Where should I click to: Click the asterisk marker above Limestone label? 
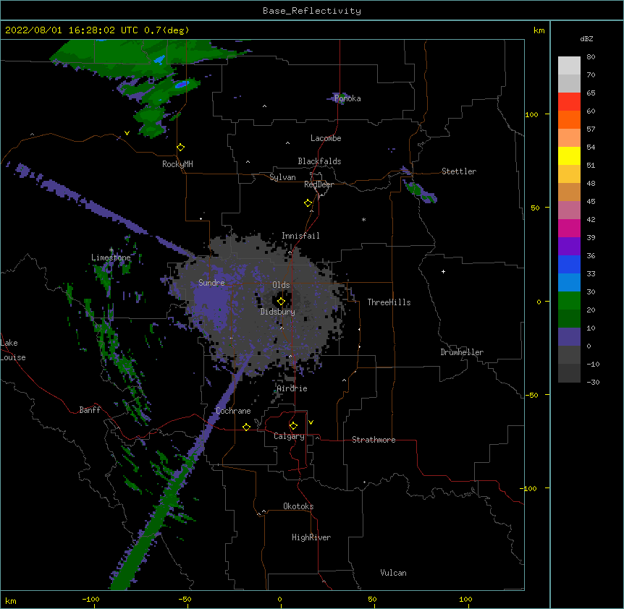tap(111, 250)
